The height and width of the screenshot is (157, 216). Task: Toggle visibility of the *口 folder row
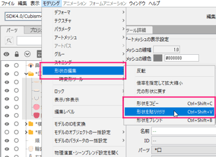(x=7, y=74)
